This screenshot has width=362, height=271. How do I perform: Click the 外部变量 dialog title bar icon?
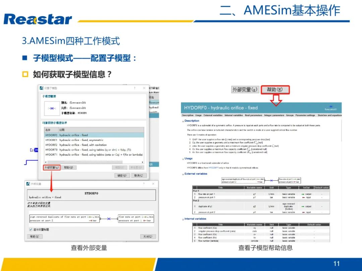pyautogui.click(x=28, y=184)
